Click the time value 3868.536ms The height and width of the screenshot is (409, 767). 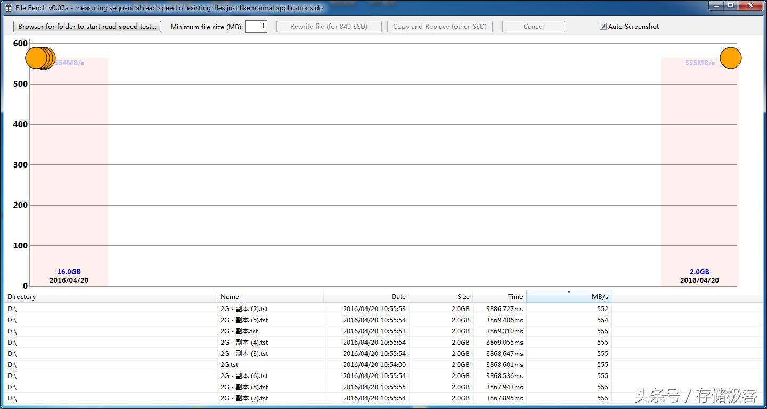click(x=504, y=376)
